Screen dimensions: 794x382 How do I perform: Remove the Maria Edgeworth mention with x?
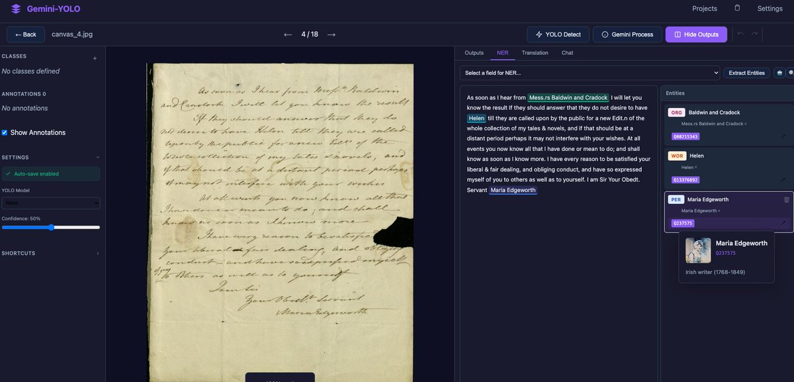point(719,211)
